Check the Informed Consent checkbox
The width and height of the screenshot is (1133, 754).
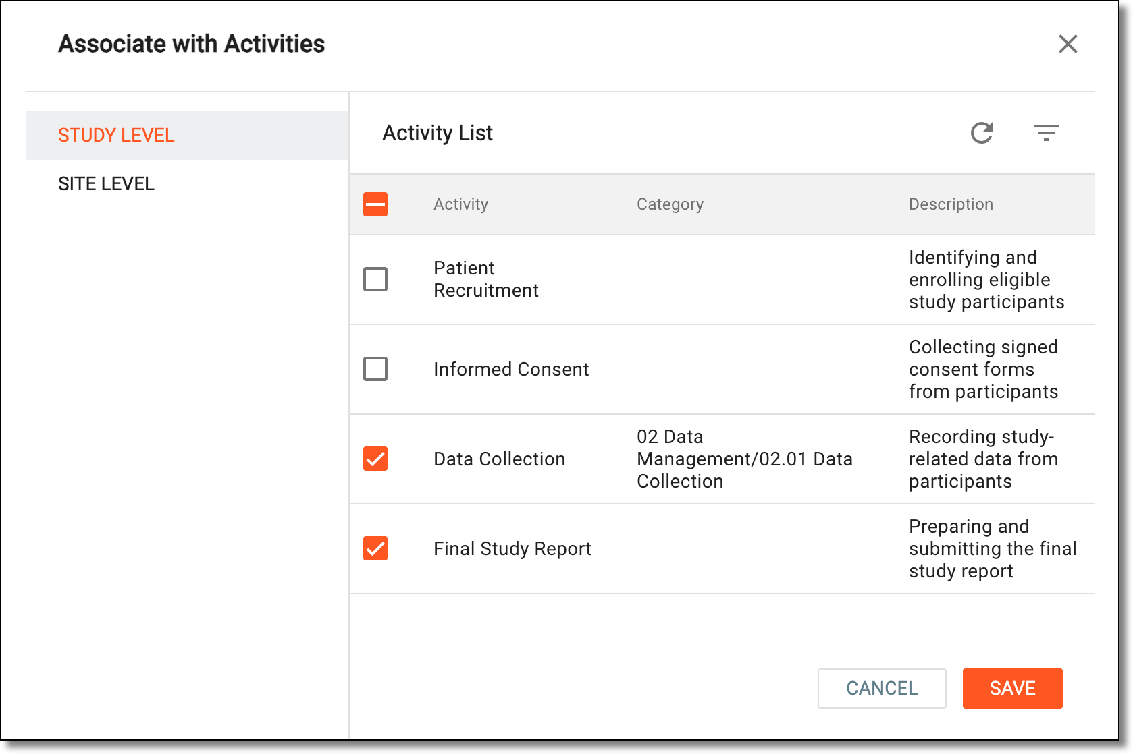pos(375,369)
